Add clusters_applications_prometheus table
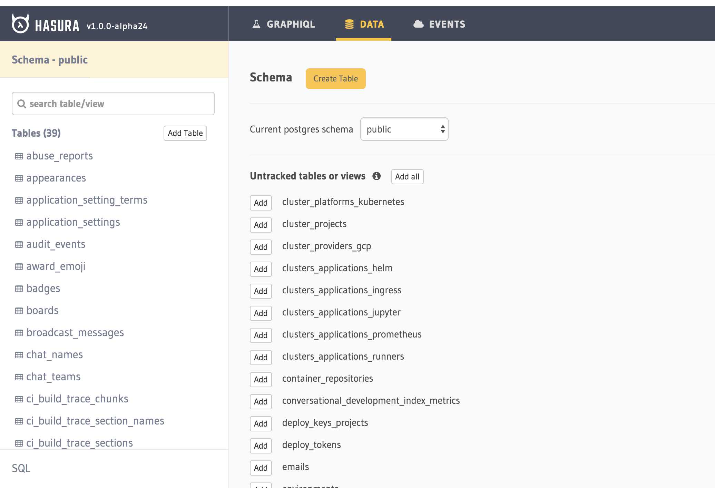Image resolution: width=715 pixels, height=488 pixels. tap(261, 335)
